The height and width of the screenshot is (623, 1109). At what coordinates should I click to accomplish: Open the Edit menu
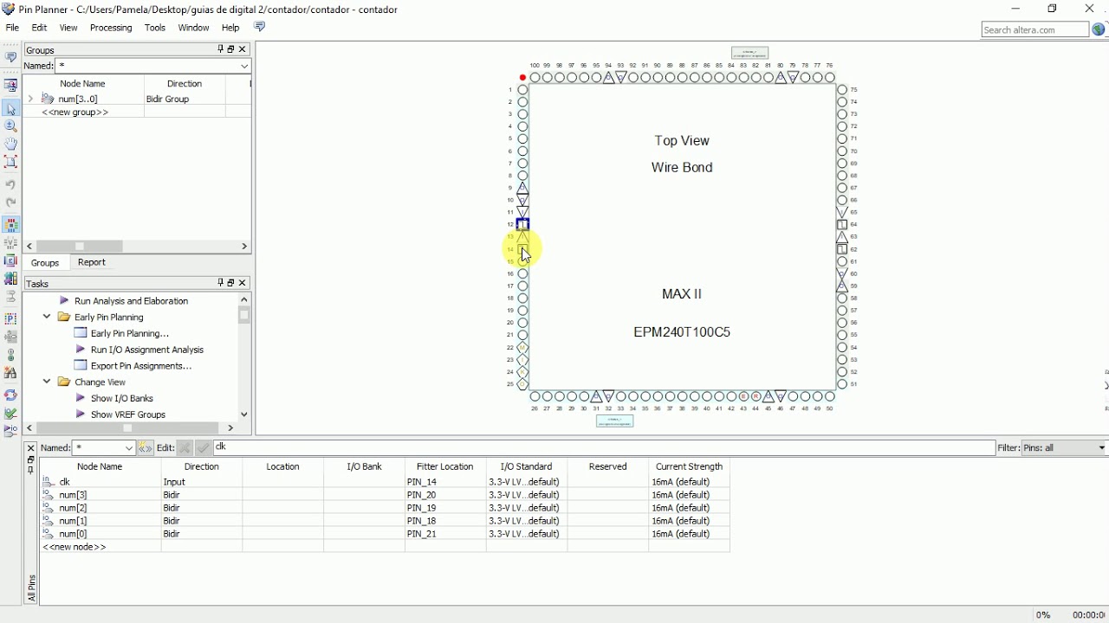(x=39, y=28)
